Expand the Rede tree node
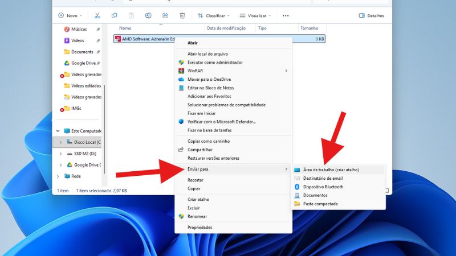The height and width of the screenshot is (256, 456). (x=61, y=176)
